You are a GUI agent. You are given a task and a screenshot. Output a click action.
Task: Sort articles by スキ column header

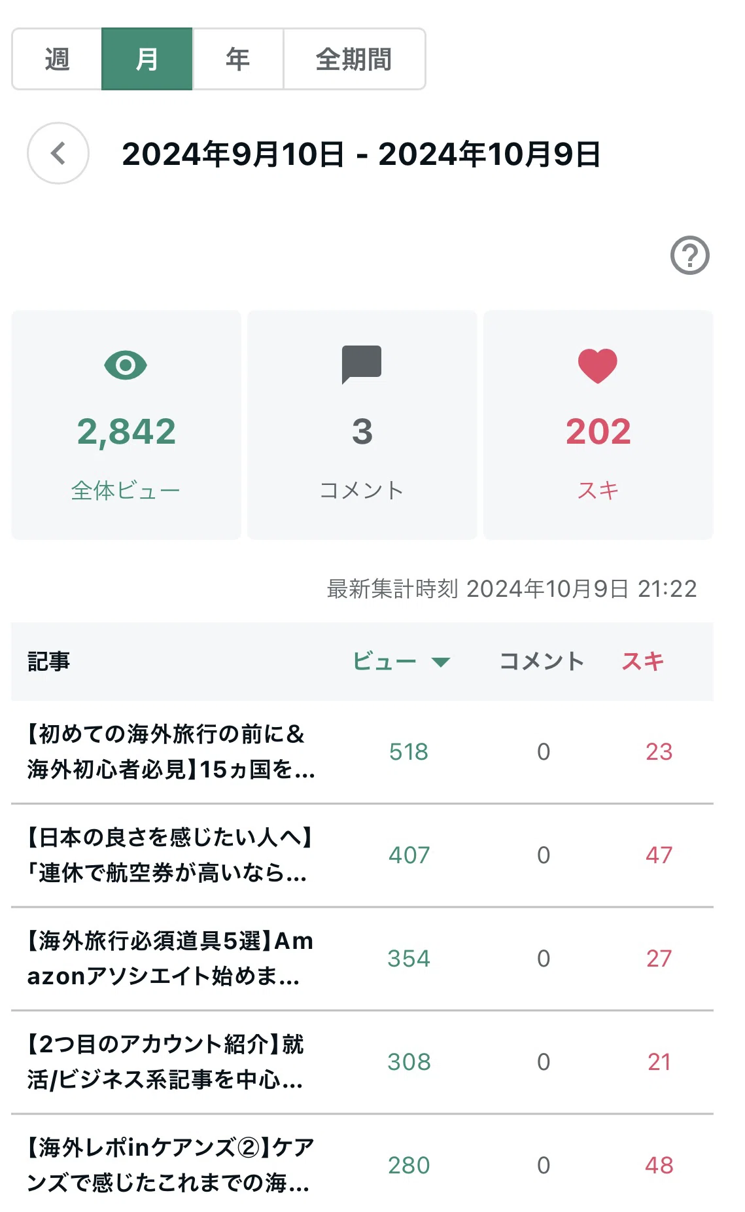point(642,661)
